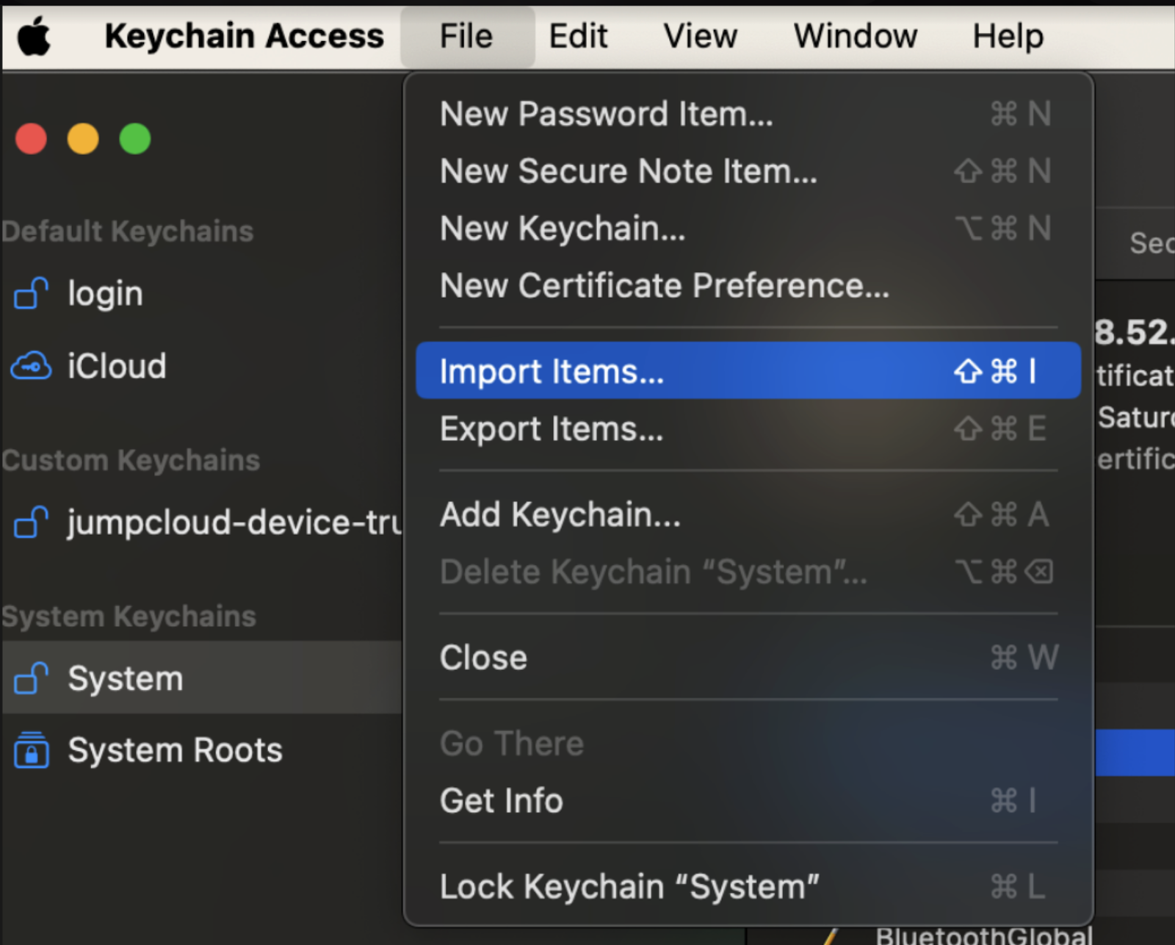Zoom the window with the green button
Viewport: 1175px width, 945px height.
[135, 139]
